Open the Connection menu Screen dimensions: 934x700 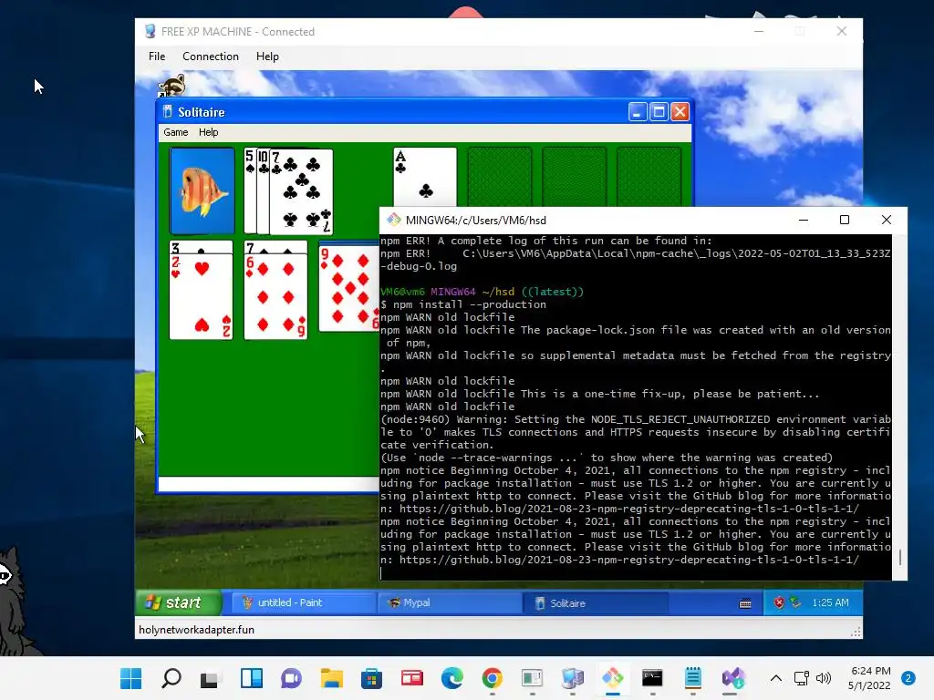pyautogui.click(x=211, y=56)
